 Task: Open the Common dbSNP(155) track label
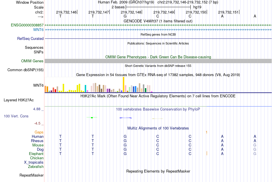(x=25, y=70)
